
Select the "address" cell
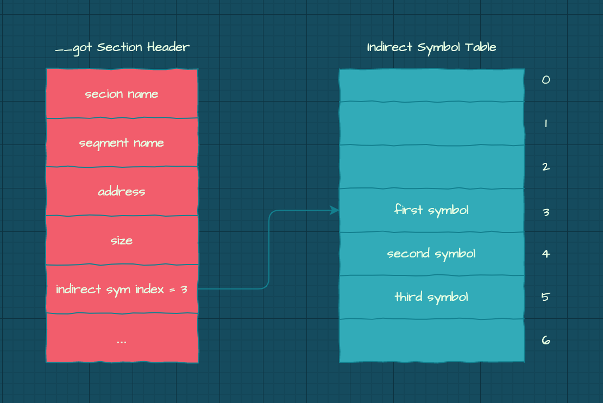coord(122,192)
